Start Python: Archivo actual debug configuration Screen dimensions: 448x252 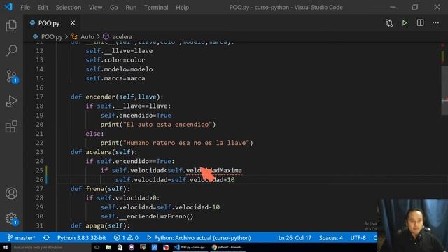pyautogui.click(x=199, y=238)
